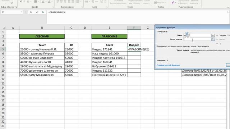The height and width of the screenshot is (129, 230).
Task: Select row 12 header
Action: [3, 79]
